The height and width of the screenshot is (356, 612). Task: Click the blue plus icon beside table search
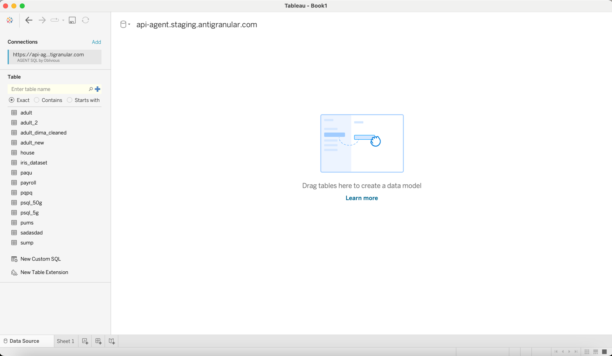click(98, 89)
